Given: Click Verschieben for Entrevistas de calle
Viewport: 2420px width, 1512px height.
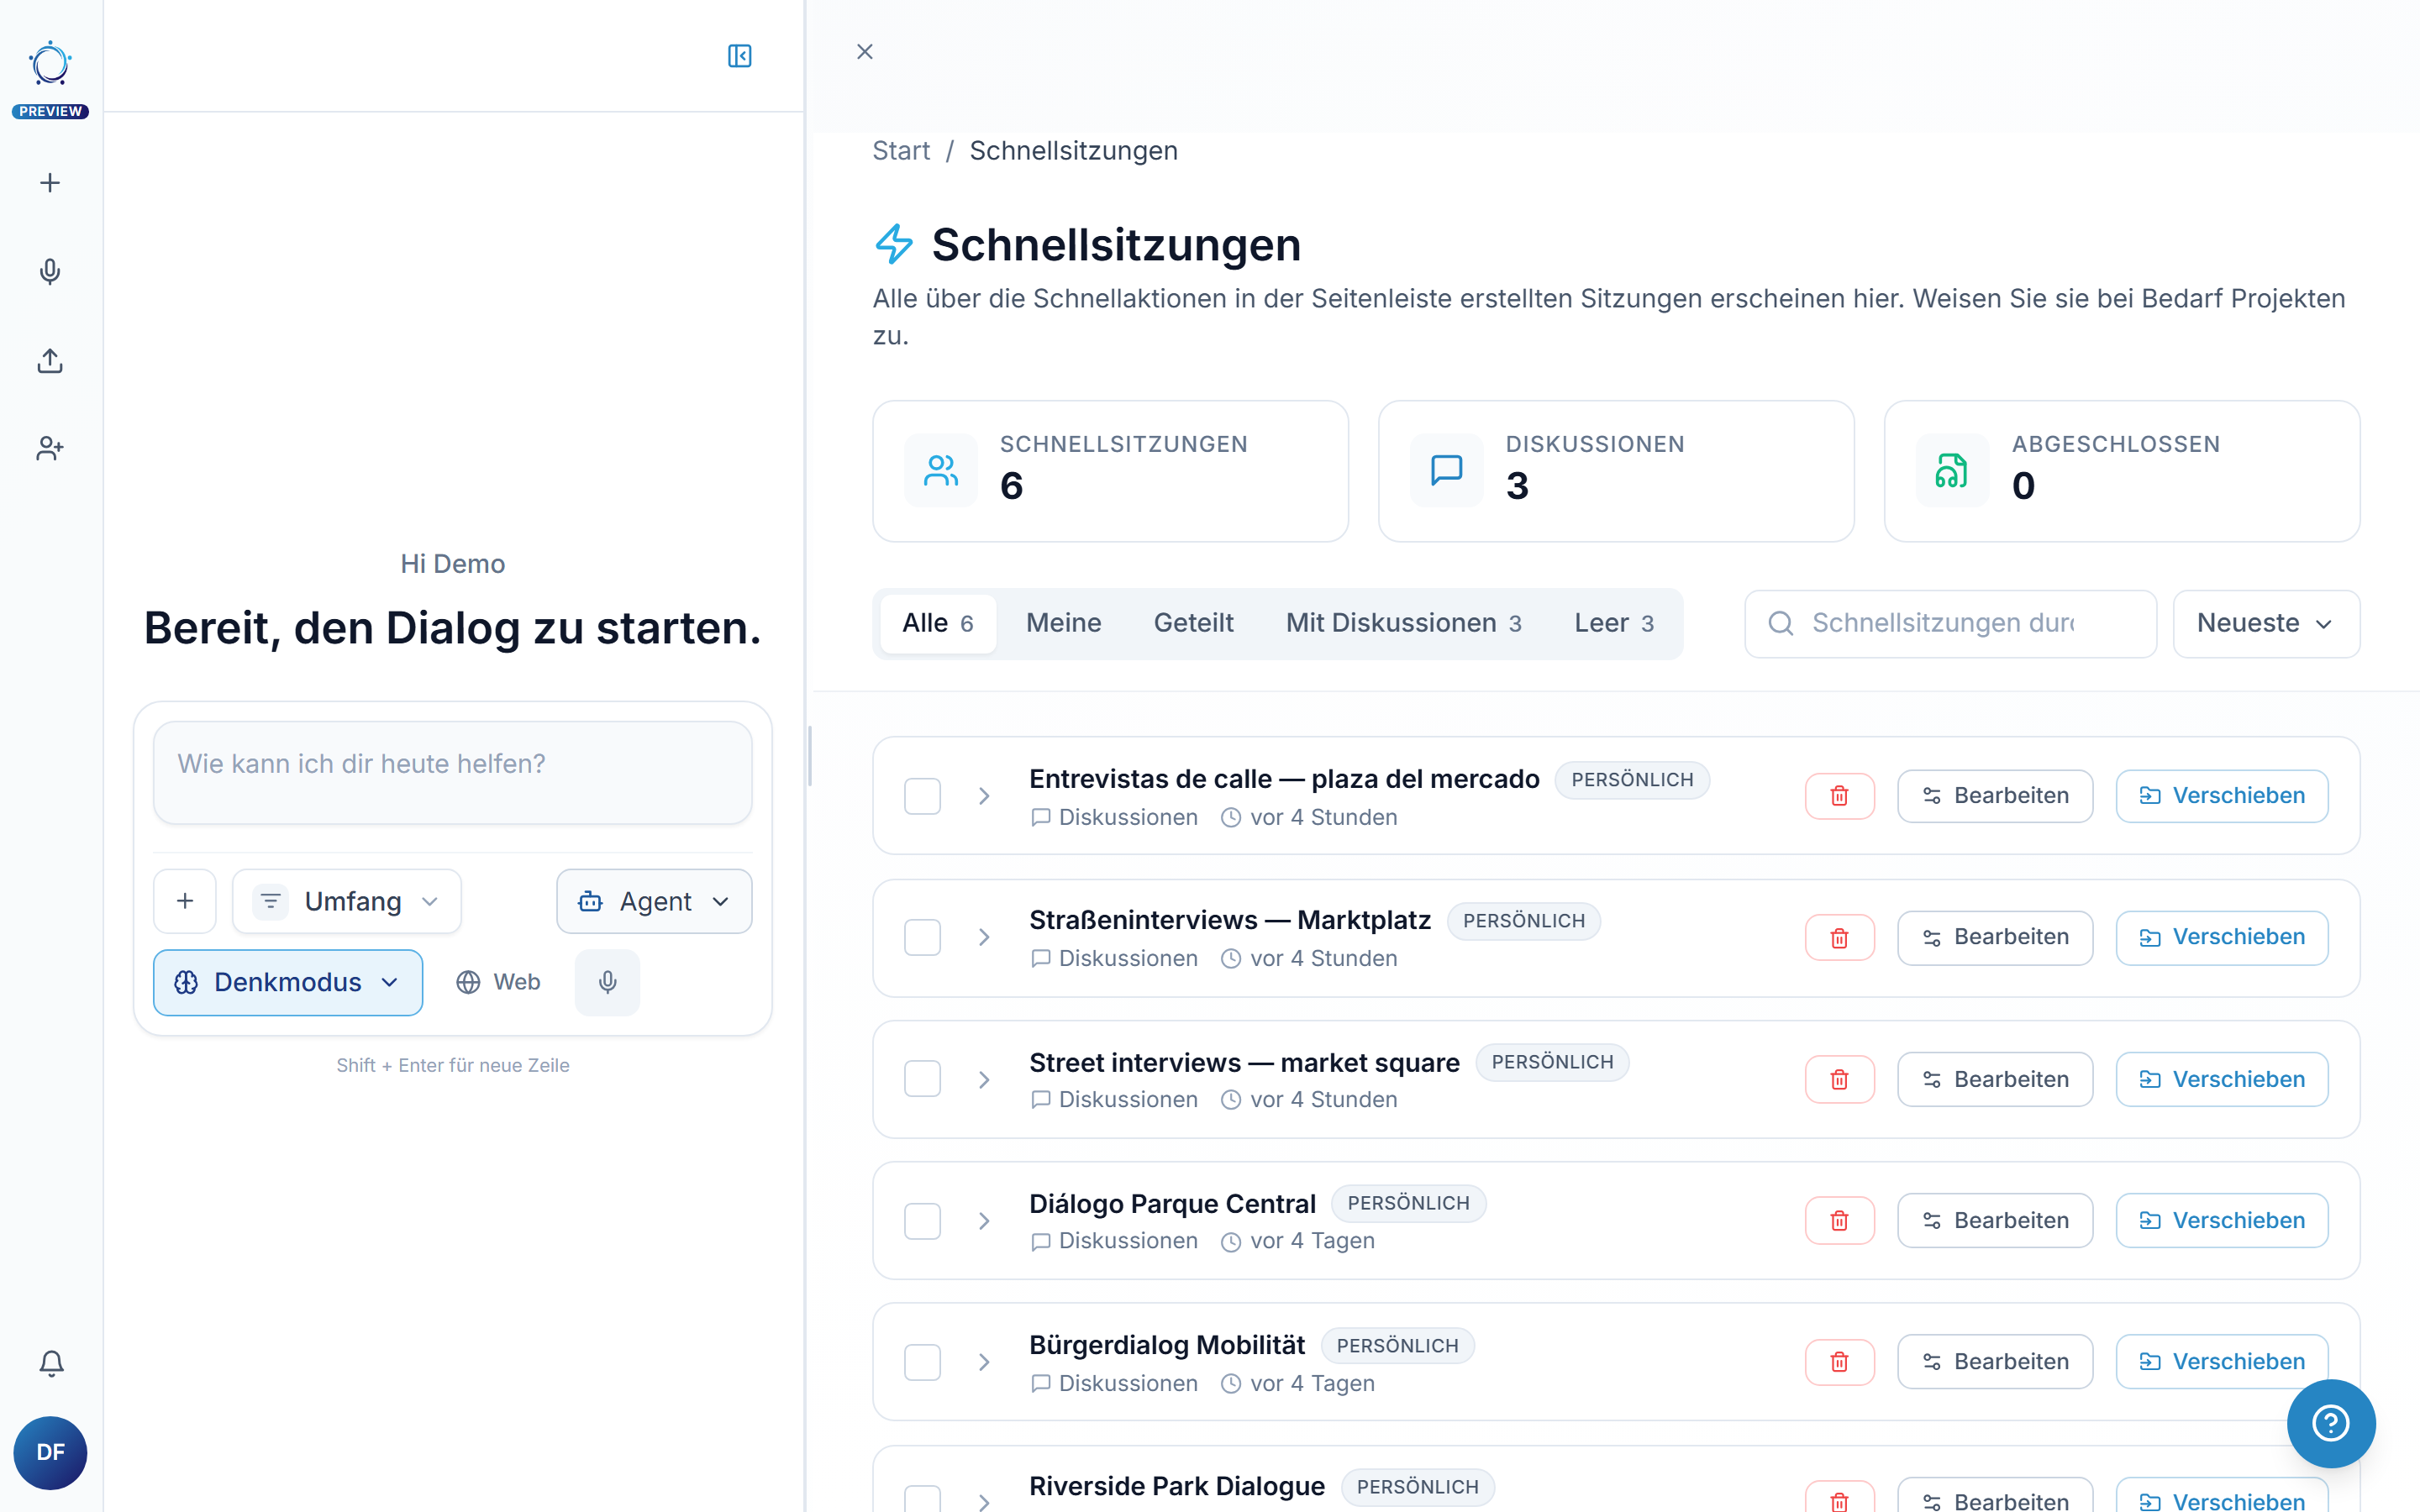Looking at the screenshot, I should [2222, 796].
